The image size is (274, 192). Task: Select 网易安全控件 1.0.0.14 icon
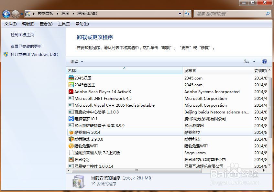pos(71,166)
